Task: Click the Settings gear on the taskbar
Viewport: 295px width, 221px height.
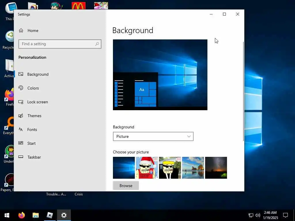Action: tap(64, 215)
